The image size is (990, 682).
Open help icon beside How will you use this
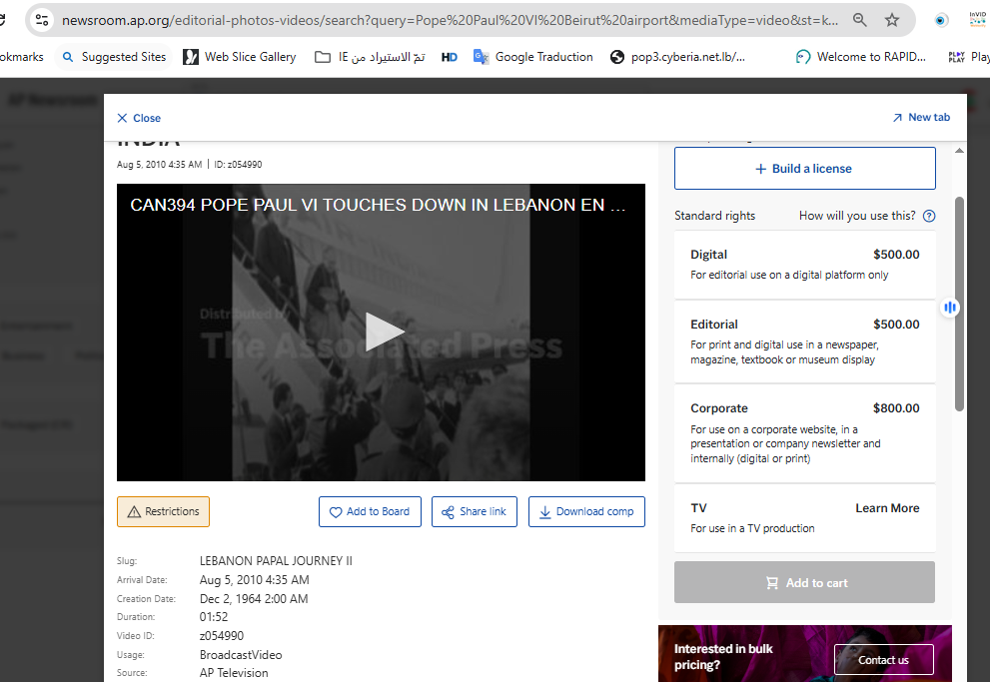[x=929, y=216]
